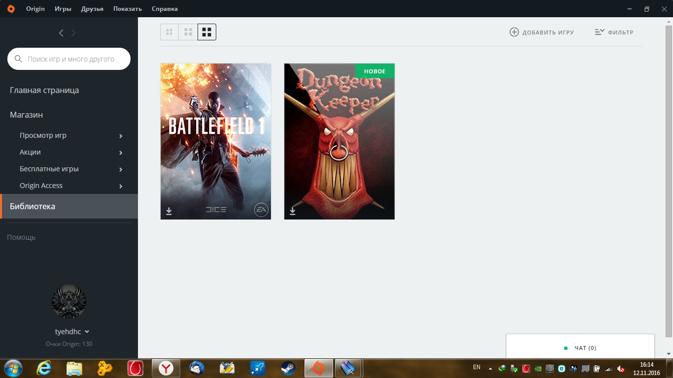The width and height of the screenshot is (673, 378).
Task: Click the download icon on Dungeon Keeper tile
Action: (x=293, y=211)
